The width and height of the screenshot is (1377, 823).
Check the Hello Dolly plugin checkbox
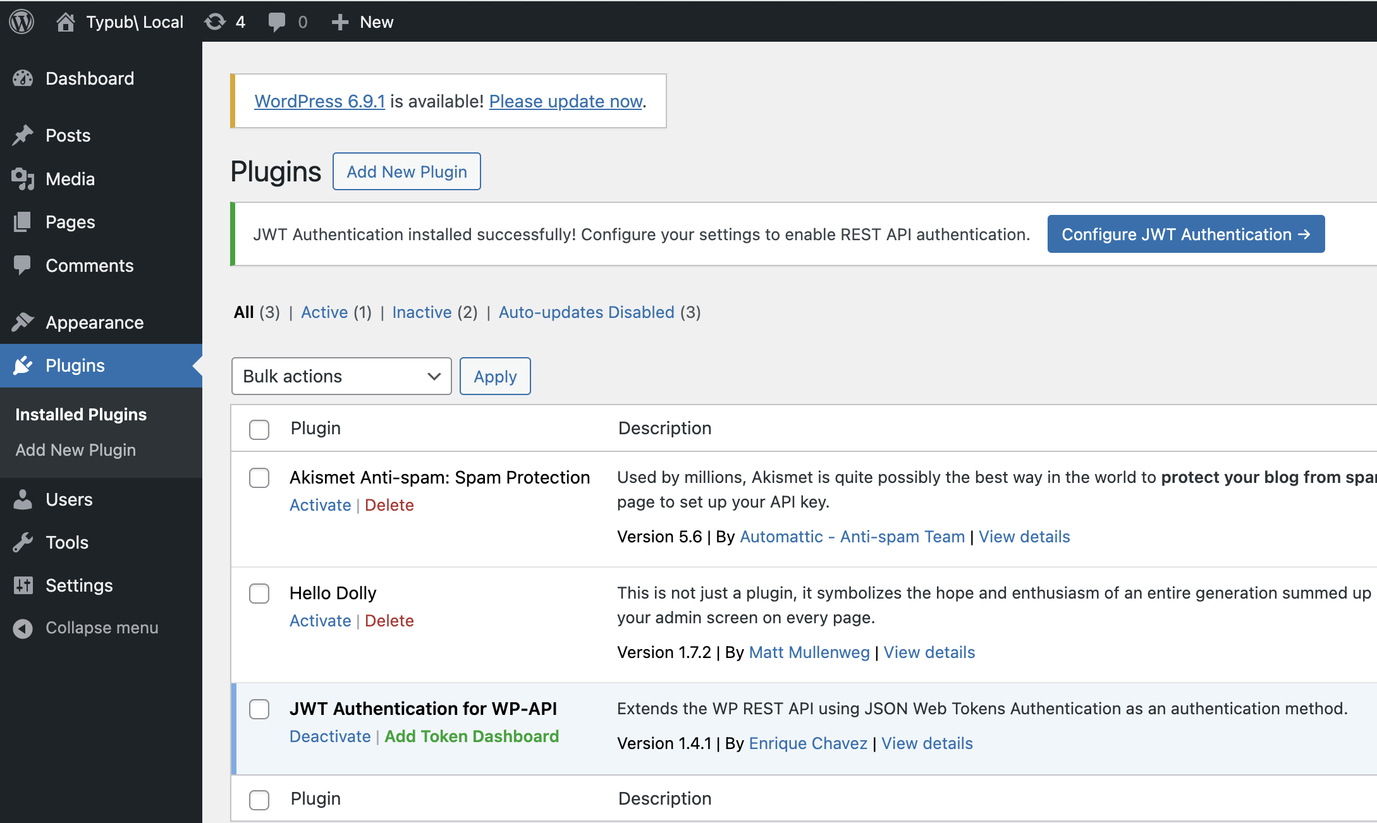[259, 594]
